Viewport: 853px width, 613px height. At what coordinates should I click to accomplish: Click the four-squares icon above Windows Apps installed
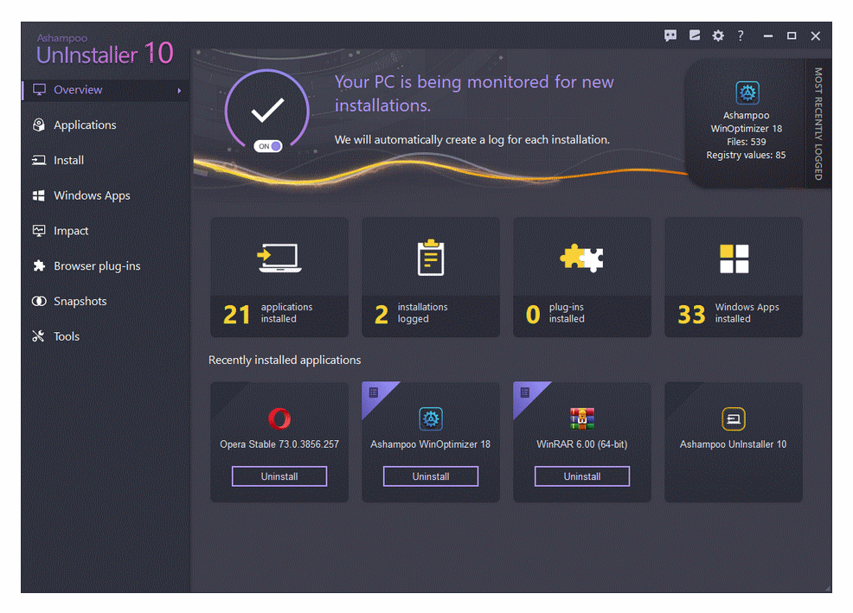734,259
